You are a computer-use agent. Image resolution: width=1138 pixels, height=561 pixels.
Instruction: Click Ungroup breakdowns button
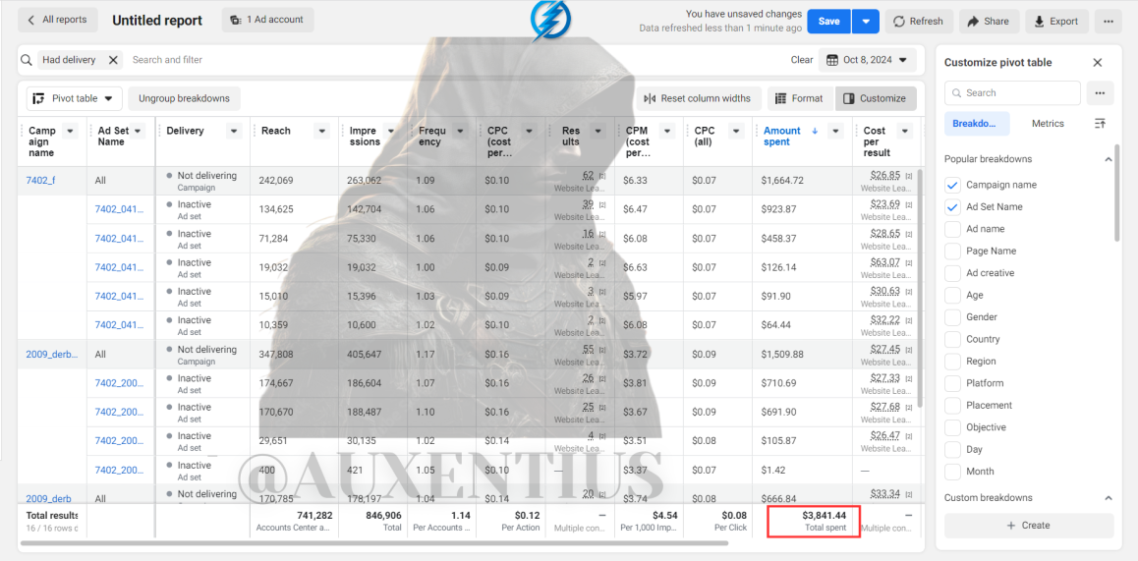(185, 98)
